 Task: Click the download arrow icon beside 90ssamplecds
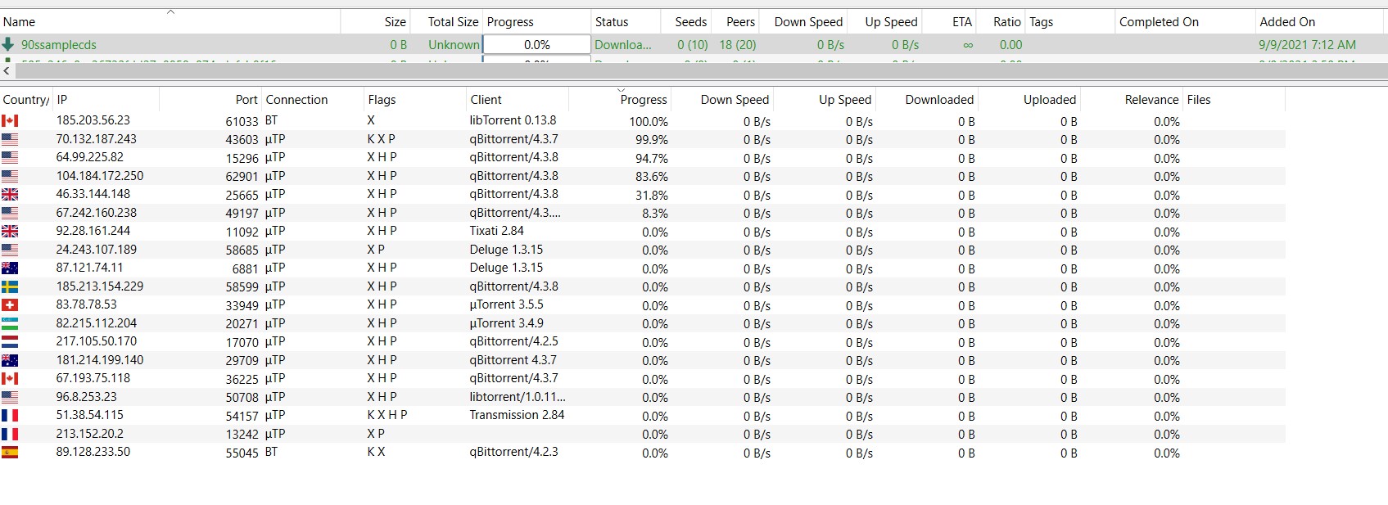click(x=8, y=44)
